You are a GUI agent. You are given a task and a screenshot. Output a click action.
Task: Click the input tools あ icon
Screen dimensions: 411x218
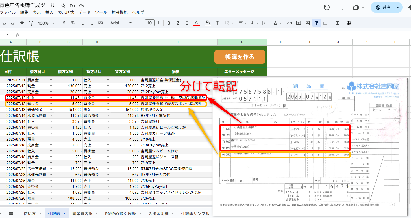(x=349, y=23)
